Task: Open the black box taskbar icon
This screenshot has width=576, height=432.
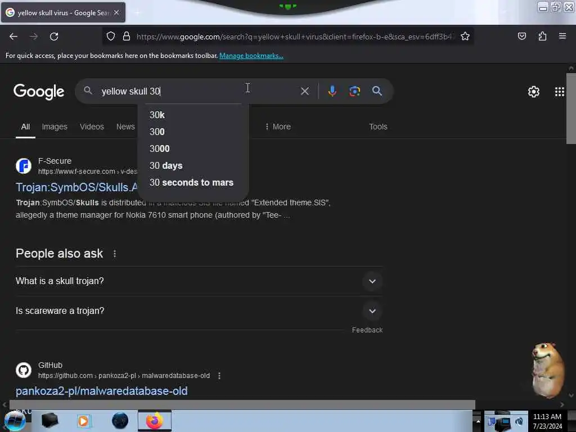Action: (x=50, y=421)
